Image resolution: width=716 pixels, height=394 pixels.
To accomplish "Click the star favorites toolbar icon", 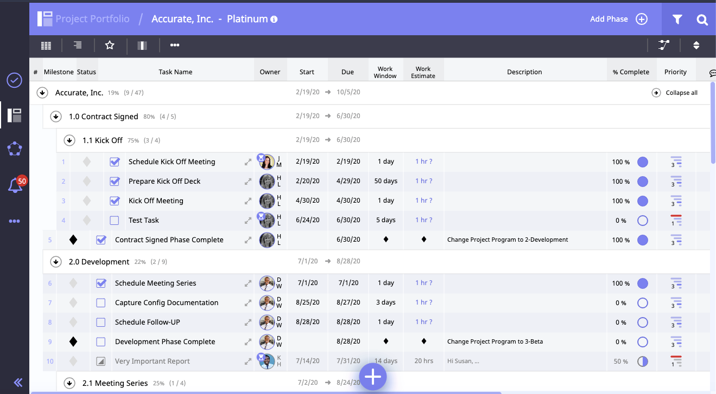I will point(110,46).
